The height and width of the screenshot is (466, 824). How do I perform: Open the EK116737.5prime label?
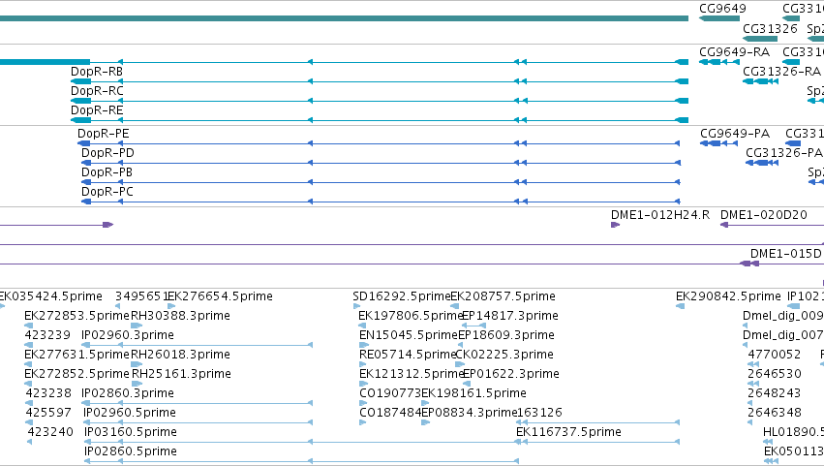pos(568,433)
